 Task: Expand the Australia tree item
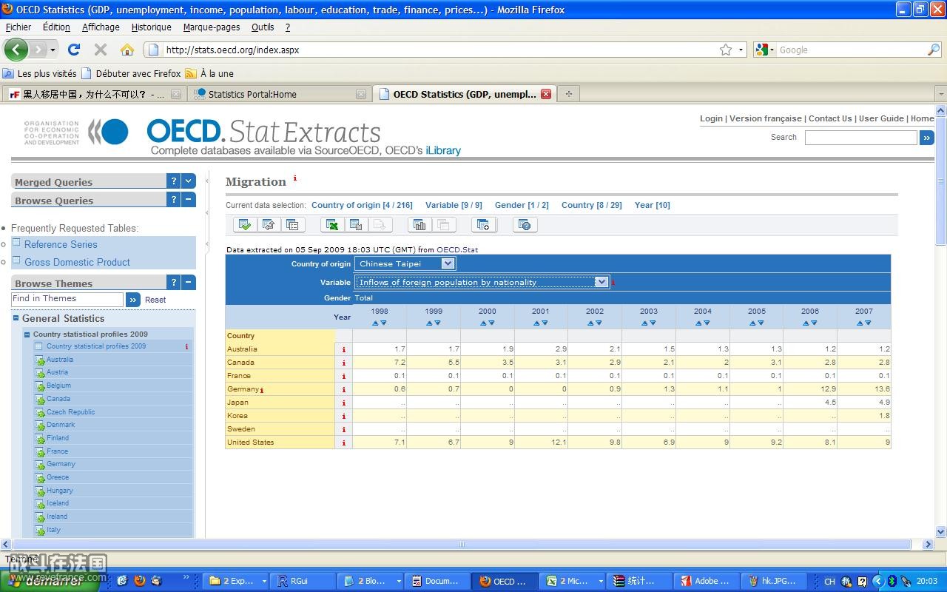(x=40, y=360)
